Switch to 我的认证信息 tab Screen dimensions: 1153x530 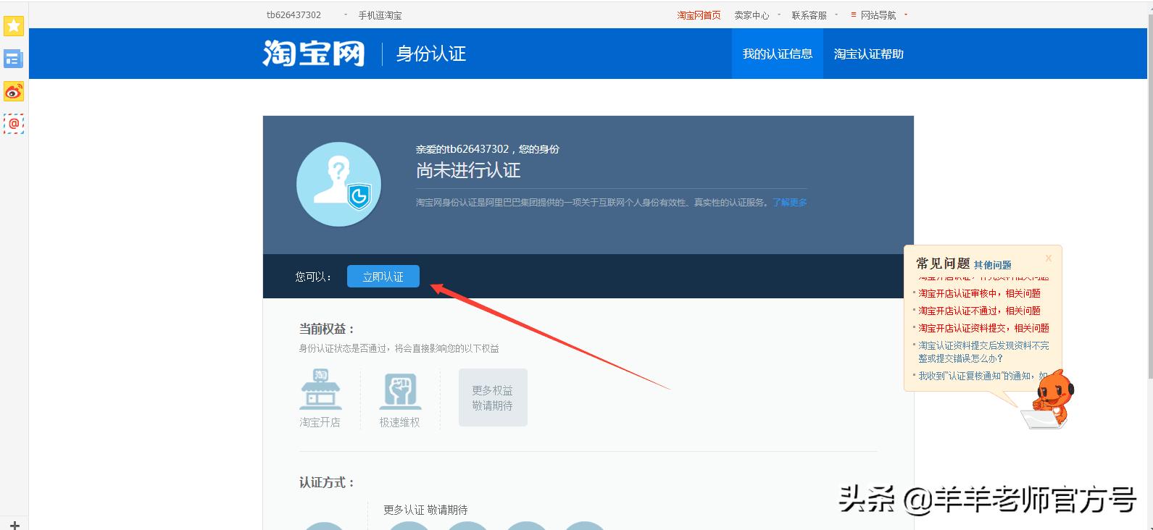[x=778, y=54]
